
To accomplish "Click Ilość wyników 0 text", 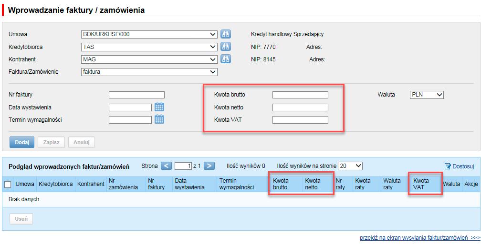I will coord(246,166).
